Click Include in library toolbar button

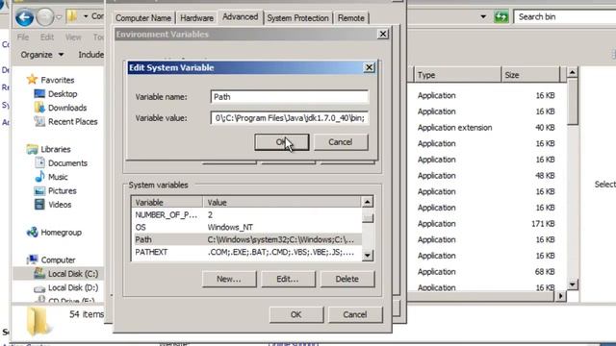[91, 55]
